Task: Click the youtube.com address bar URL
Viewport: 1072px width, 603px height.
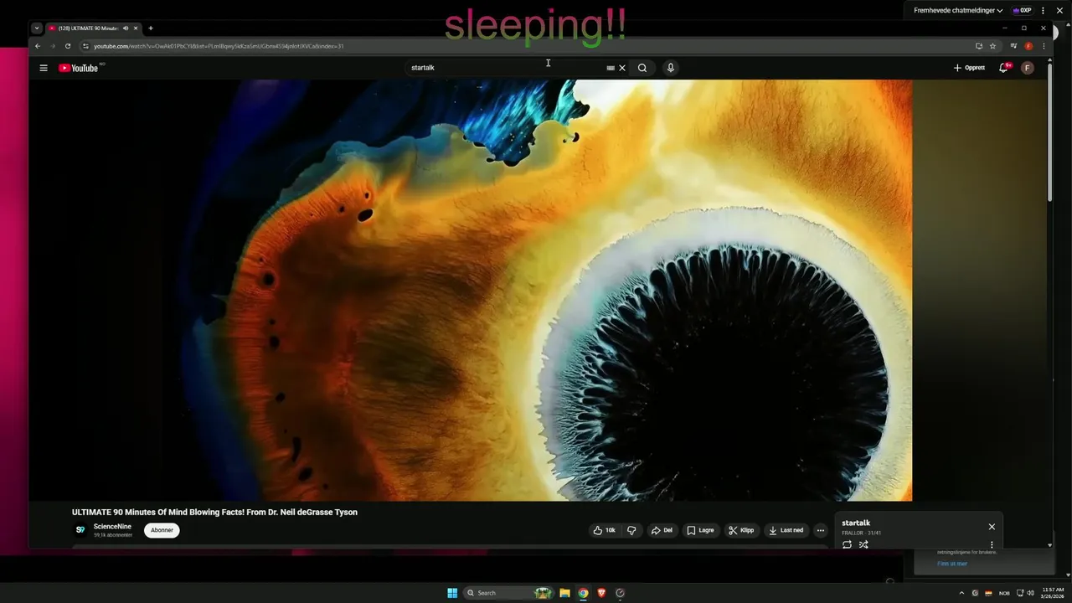Action: coord(219,46)
